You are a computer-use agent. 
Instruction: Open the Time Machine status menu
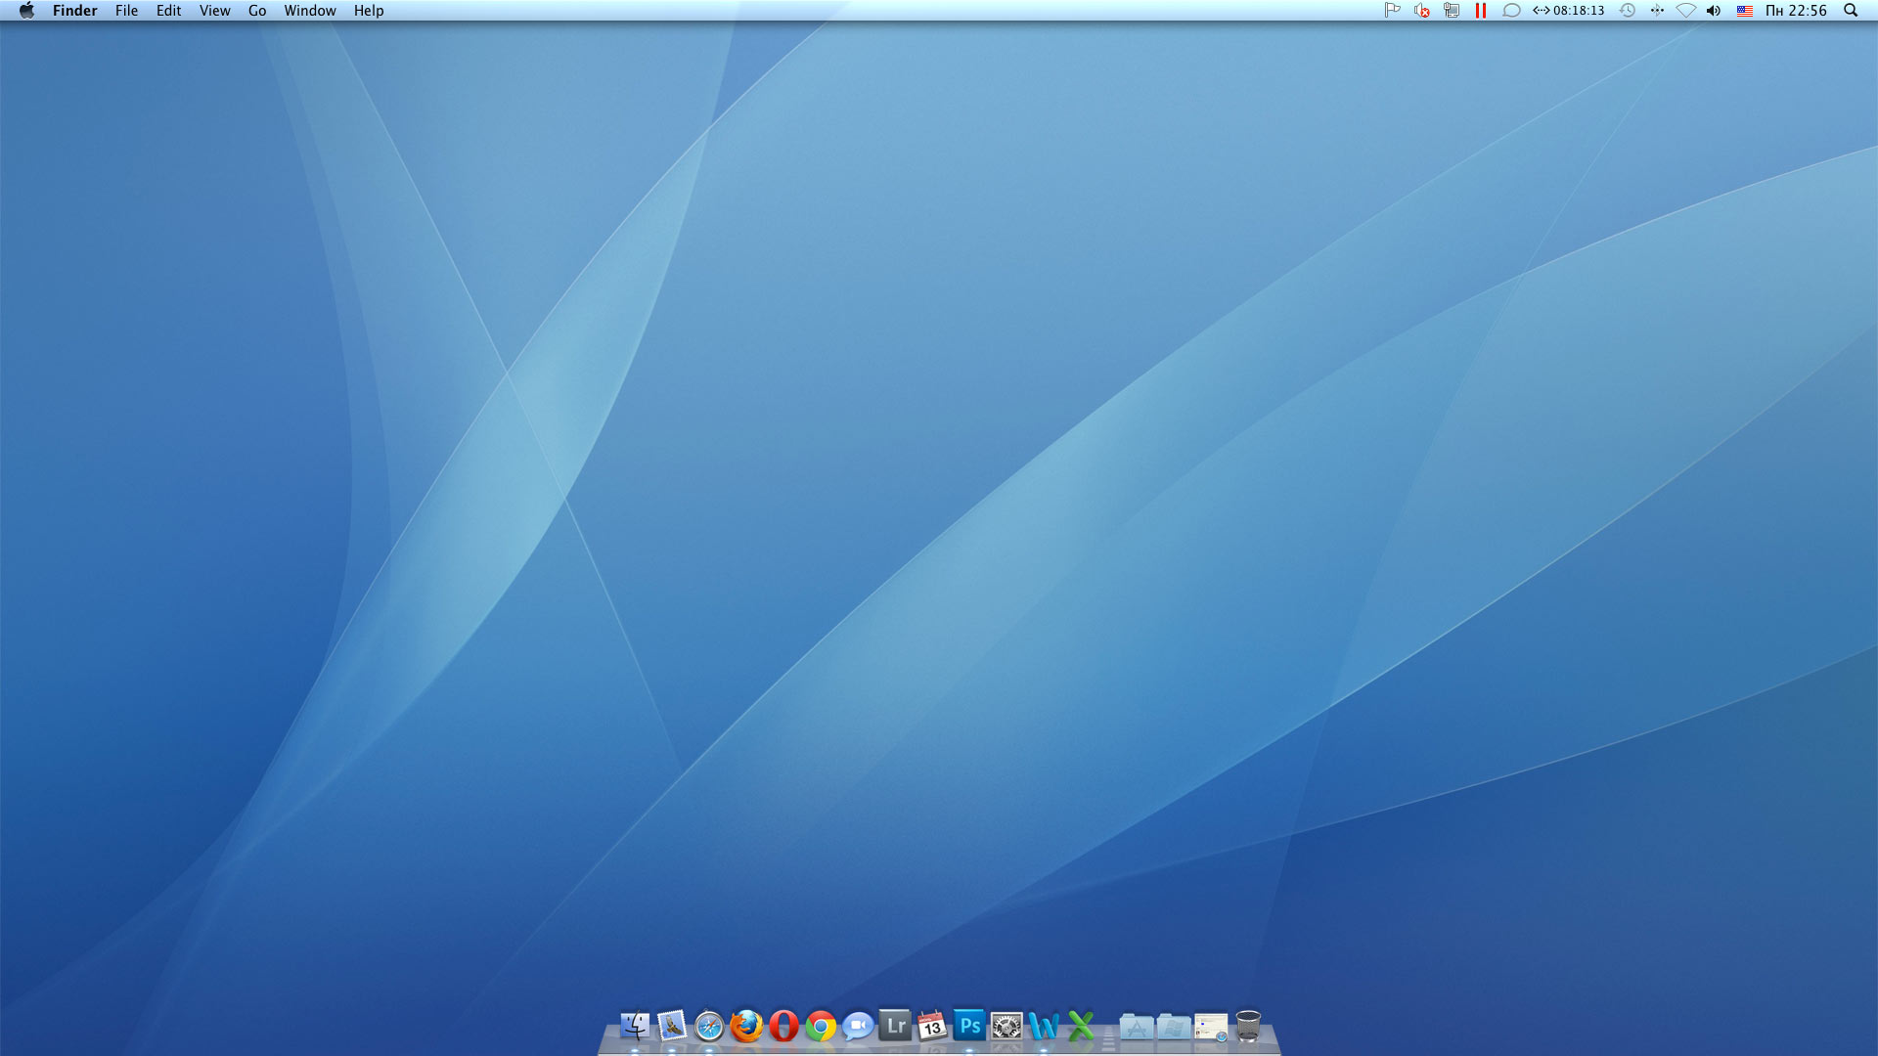click(1628, 11)
